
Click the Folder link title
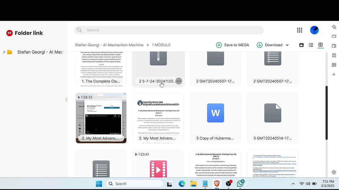point(29,33)
